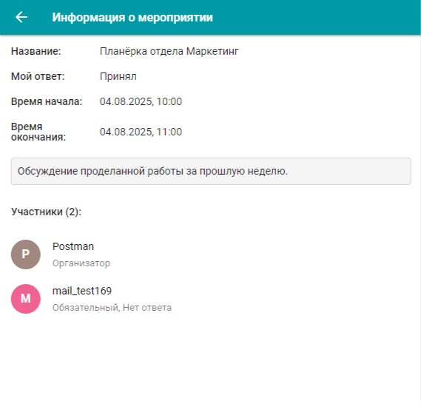Viewport: 421px width, 401px height.
Task: Open participant name 'mail_test169'
Action: [82, 291]
